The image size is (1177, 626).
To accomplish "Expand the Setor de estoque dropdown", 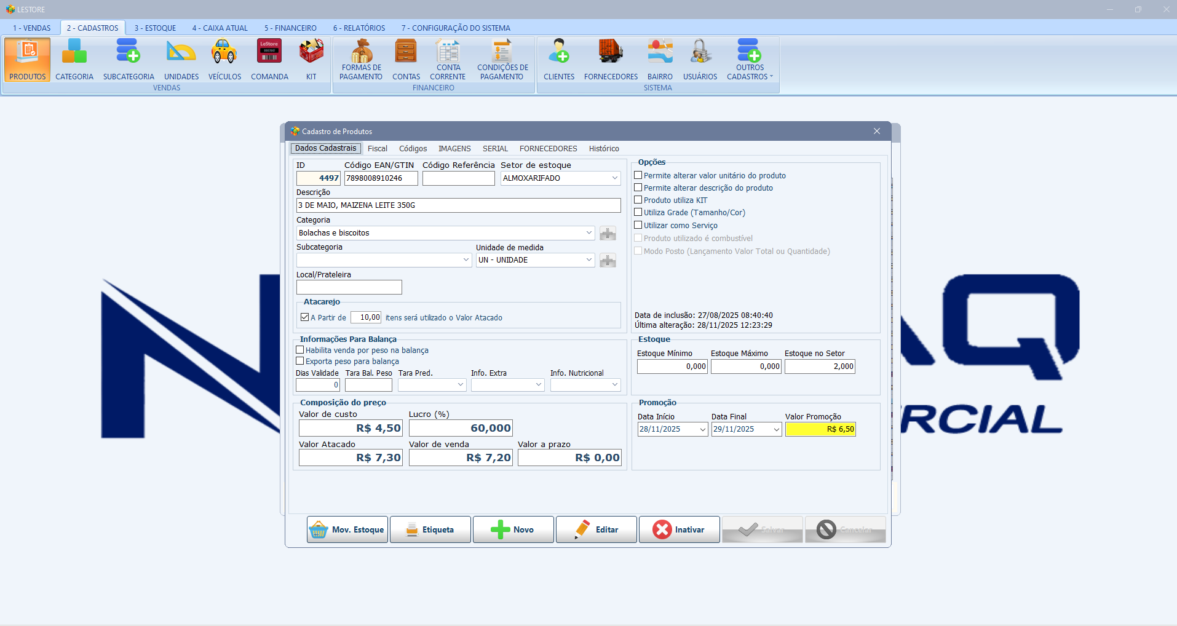I will (x=614, y=178).
